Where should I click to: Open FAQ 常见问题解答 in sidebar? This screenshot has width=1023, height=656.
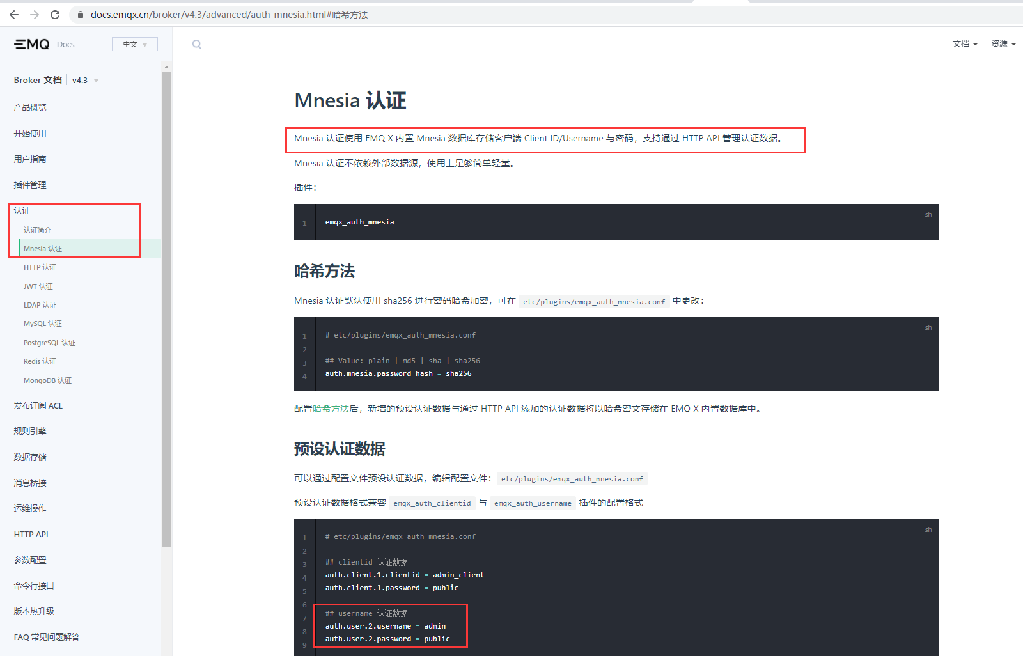tap(47, 637)
